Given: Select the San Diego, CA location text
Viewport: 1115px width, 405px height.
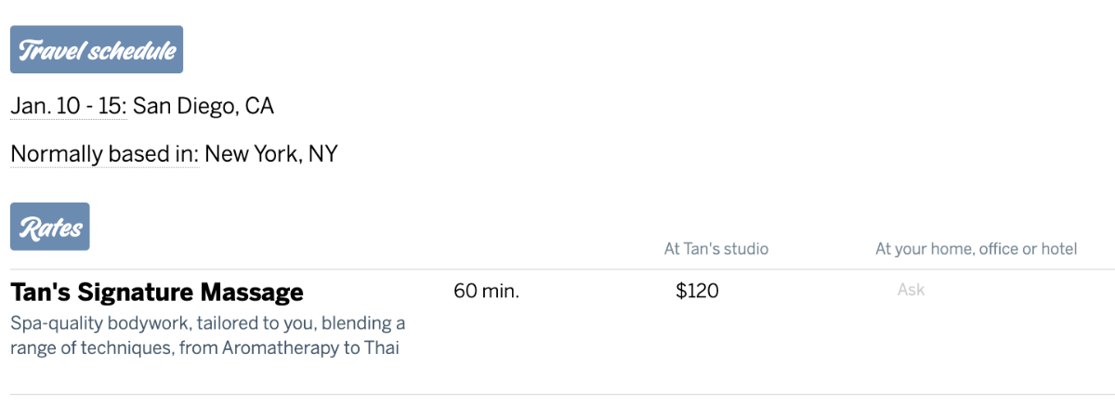Looking at the screenshot, I should [203, 107].
